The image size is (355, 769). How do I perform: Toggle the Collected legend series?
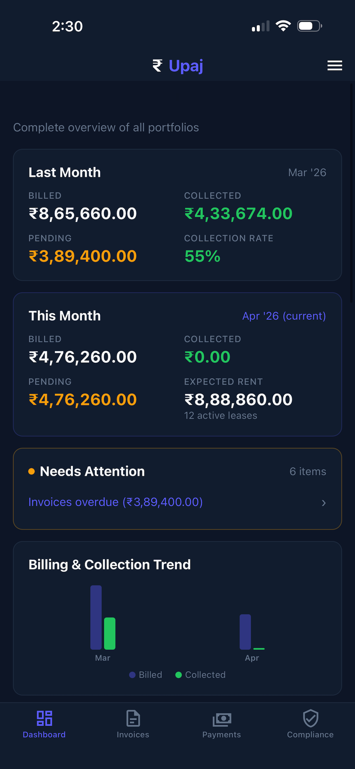click(200, 675)
